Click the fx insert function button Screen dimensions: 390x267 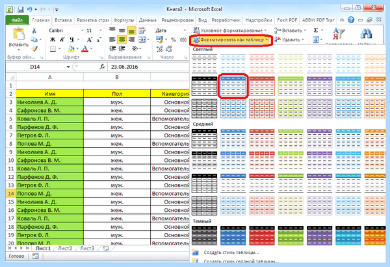pyautogui.click(x=102, y=67)
